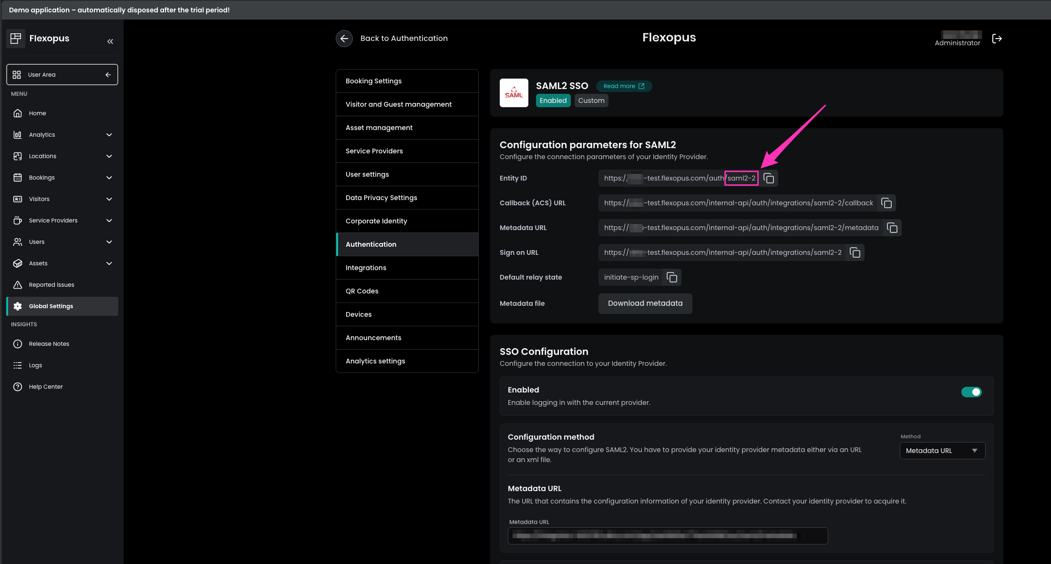Screen dimensions: 1051x564
Task: Click the User Area grid icon
Action: pos(17,75)
